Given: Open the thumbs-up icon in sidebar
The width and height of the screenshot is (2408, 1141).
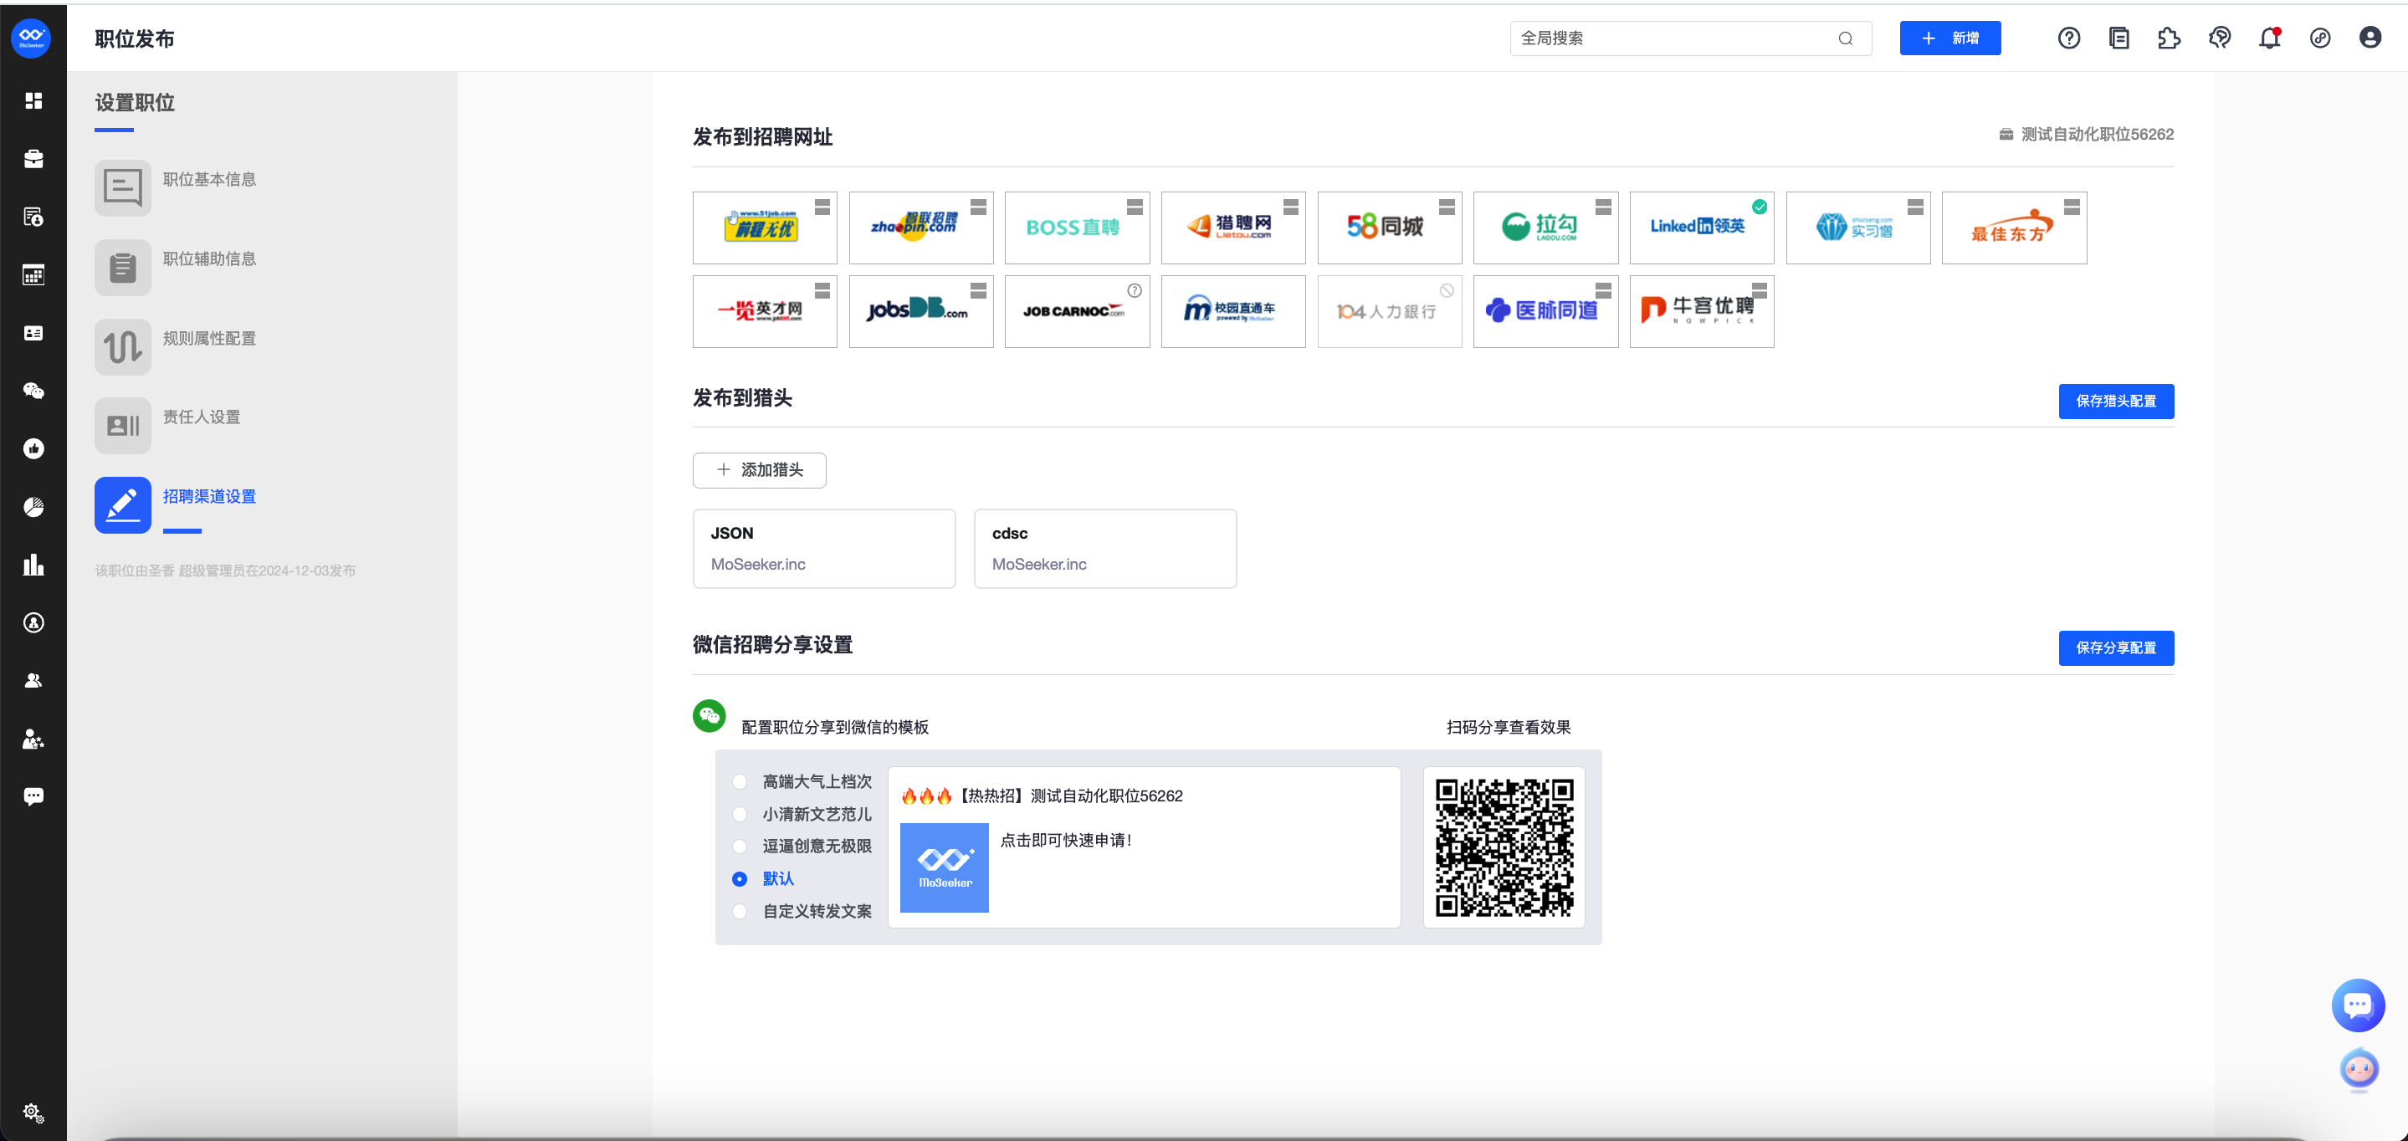Looking at the screenshot, I should point(33,448).
